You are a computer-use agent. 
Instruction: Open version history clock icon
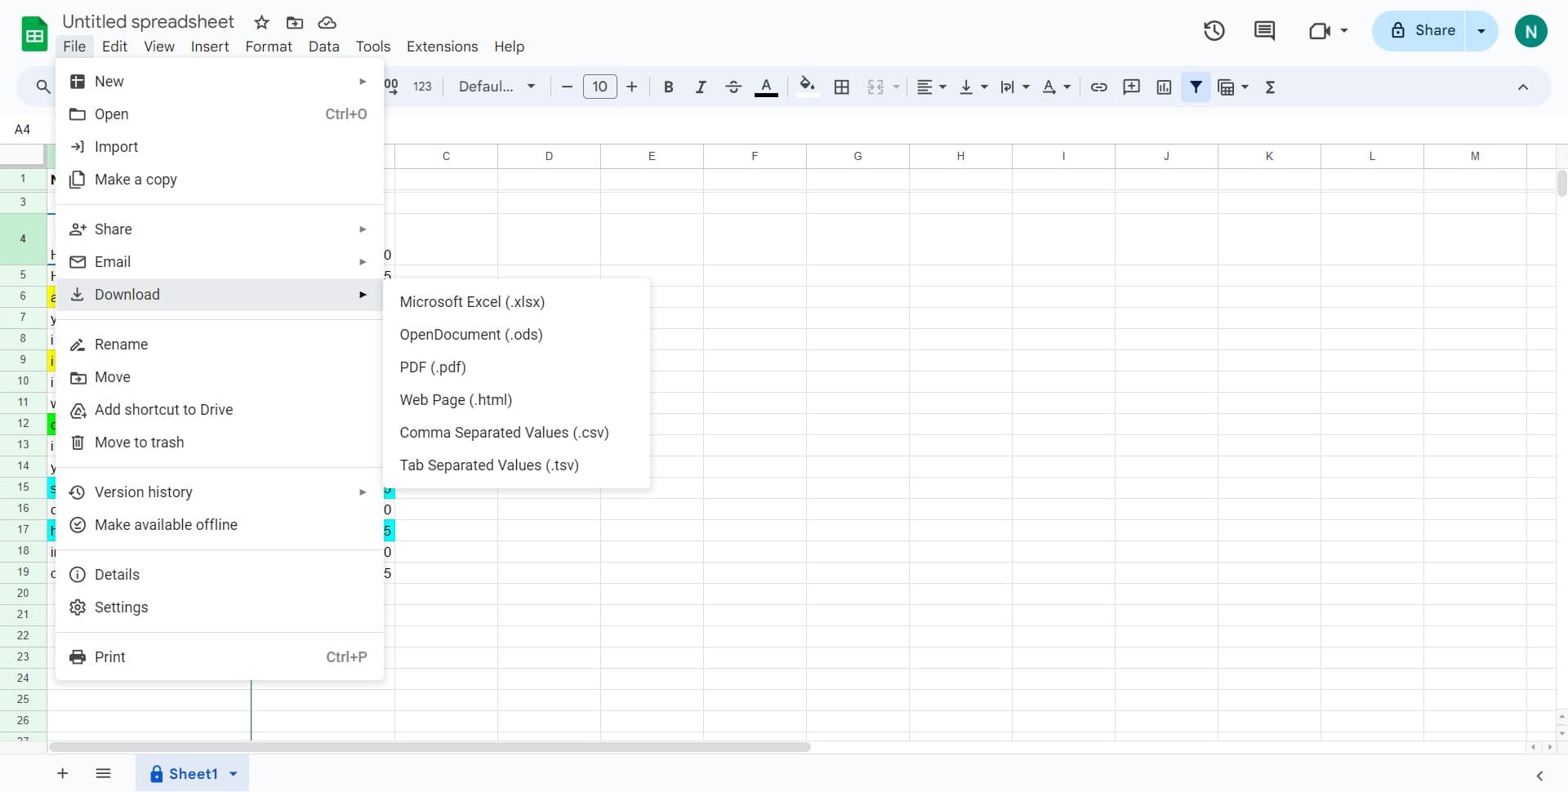1214,31
